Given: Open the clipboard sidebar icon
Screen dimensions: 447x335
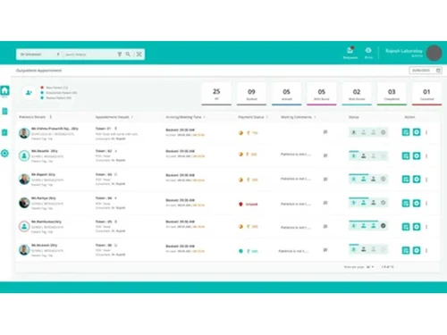Looking at the screenshot, I should tap(4, 132).
